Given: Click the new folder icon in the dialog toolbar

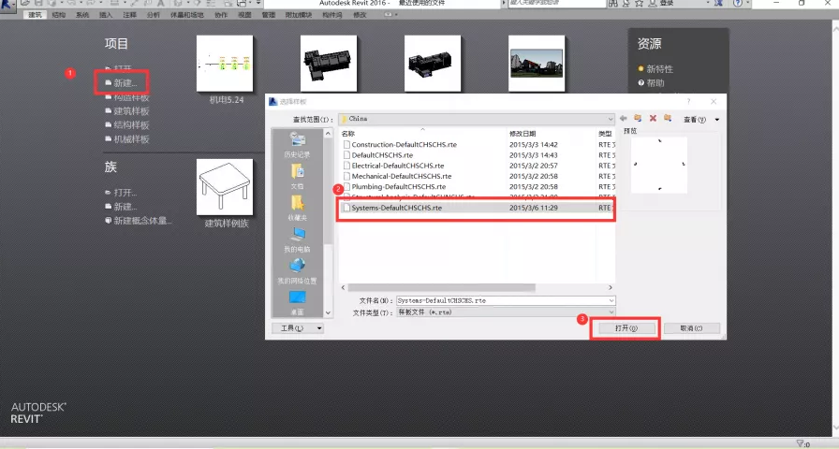Looking at the screenshot, I should 668,118.
